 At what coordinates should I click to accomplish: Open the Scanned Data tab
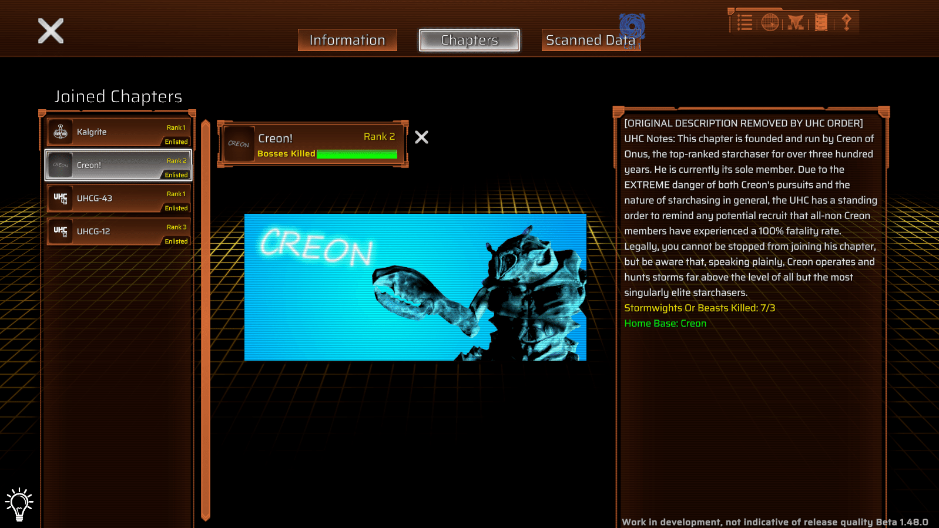591,40
